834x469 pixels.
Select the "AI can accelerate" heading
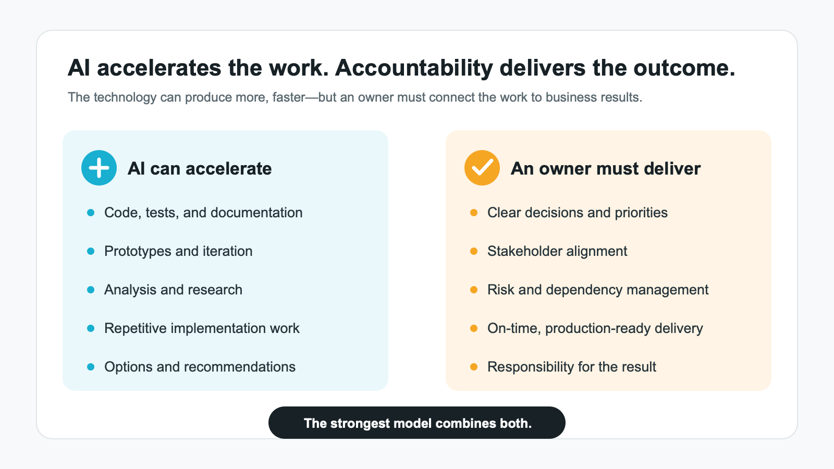pyautogui.click(x=200, y=168)
